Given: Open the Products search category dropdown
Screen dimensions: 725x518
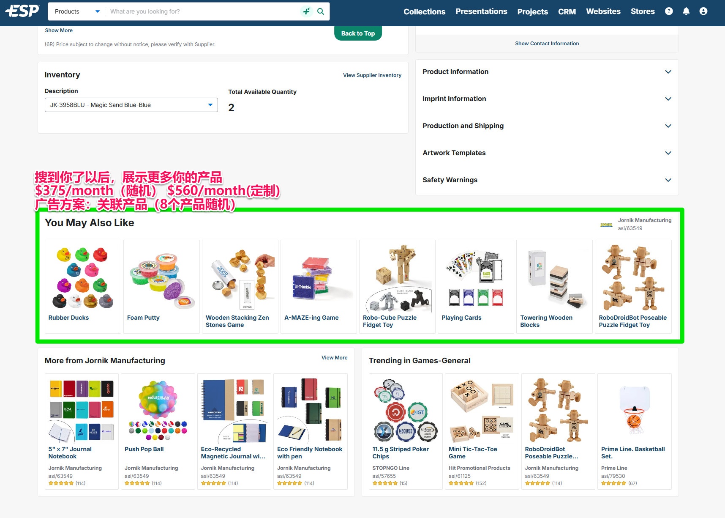Looking at the screenshot, I should 77,11.
